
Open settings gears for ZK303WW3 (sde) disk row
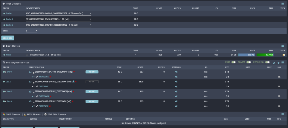(176, 91)
